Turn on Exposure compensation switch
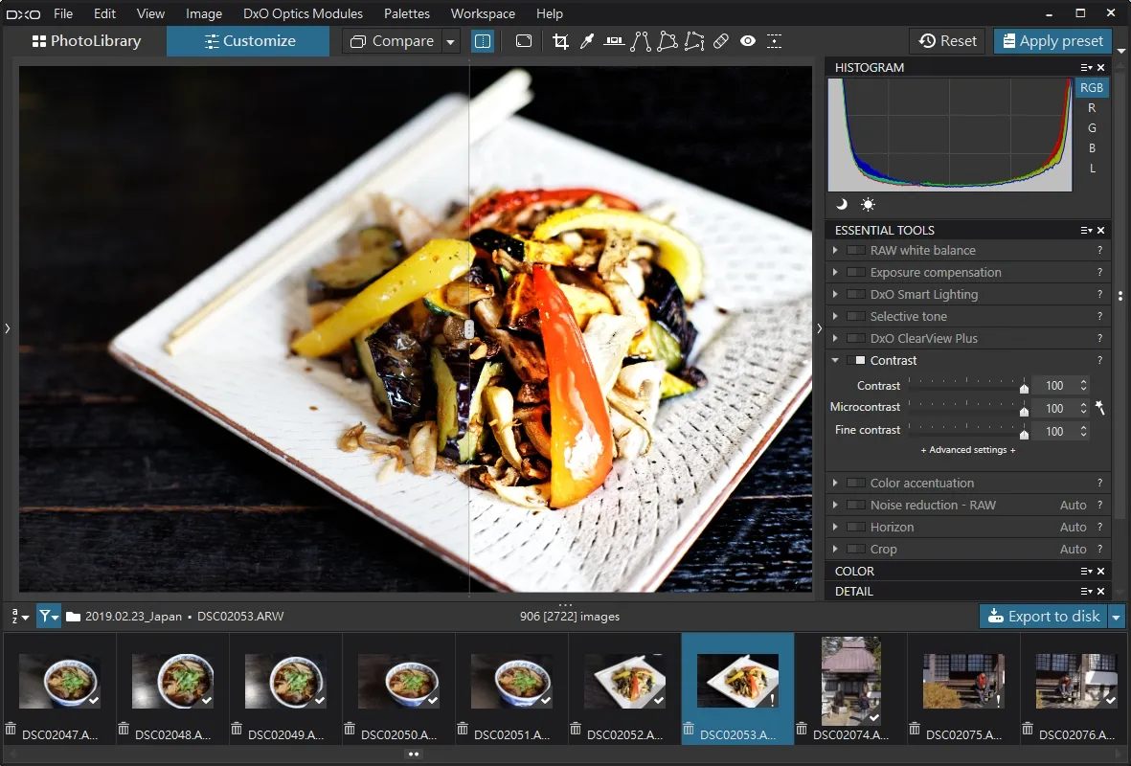The height and width of the screenshot is (766, 1131). [856, 273]
